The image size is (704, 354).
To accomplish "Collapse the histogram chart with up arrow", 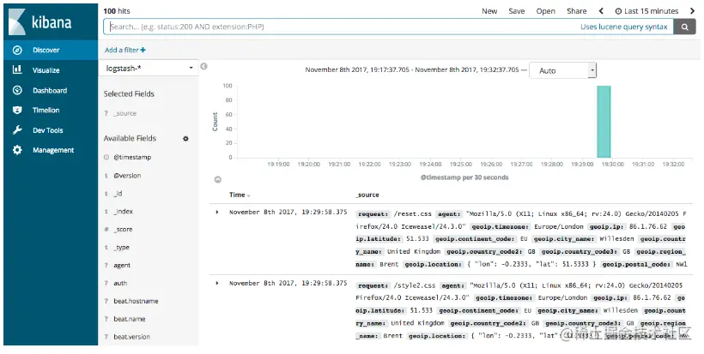I will 218,179.
